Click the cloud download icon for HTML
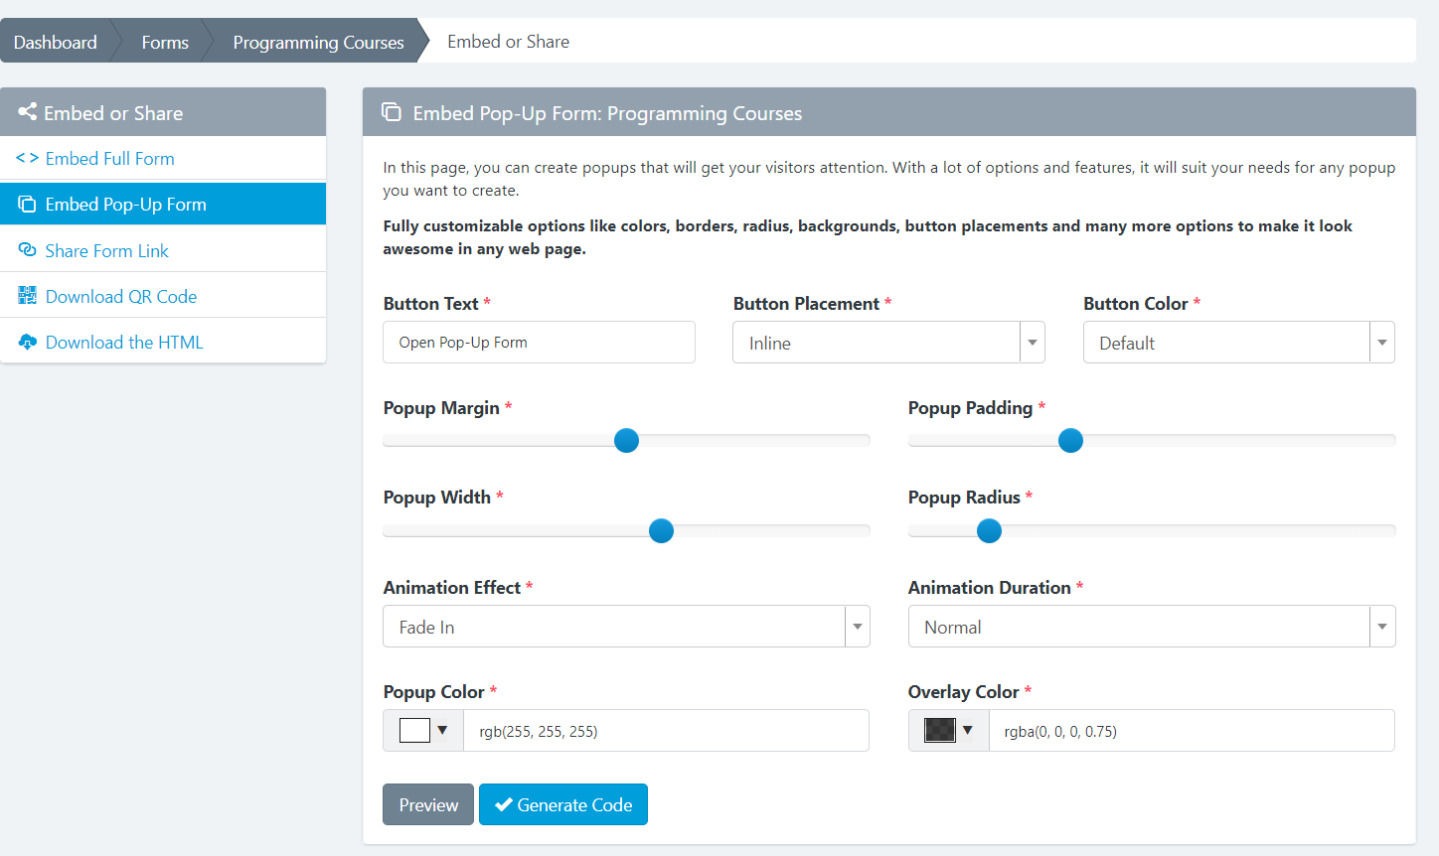Viewport: 1439px width, 856px height. pos(27,343)
